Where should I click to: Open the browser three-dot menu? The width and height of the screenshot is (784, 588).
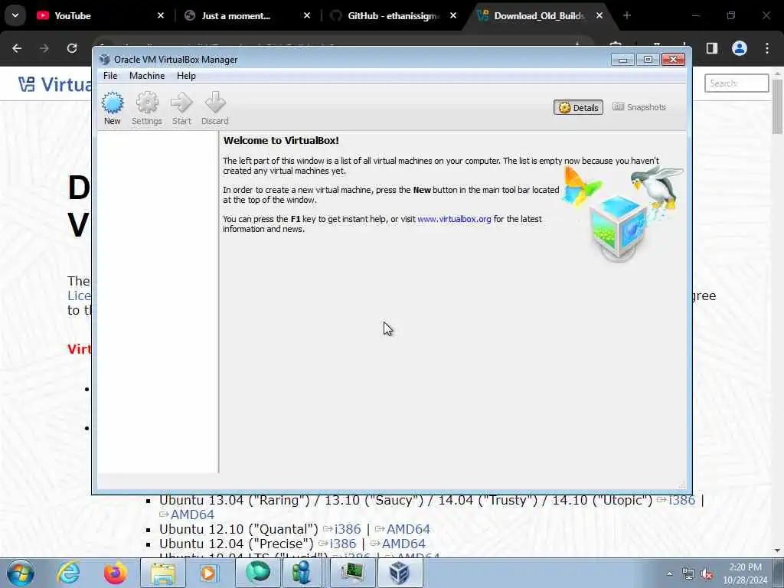click(x=767, y=48)
